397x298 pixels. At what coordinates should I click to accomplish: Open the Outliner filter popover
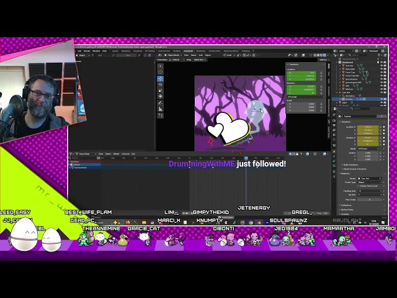pyautogui.click(x=380, y=55)
